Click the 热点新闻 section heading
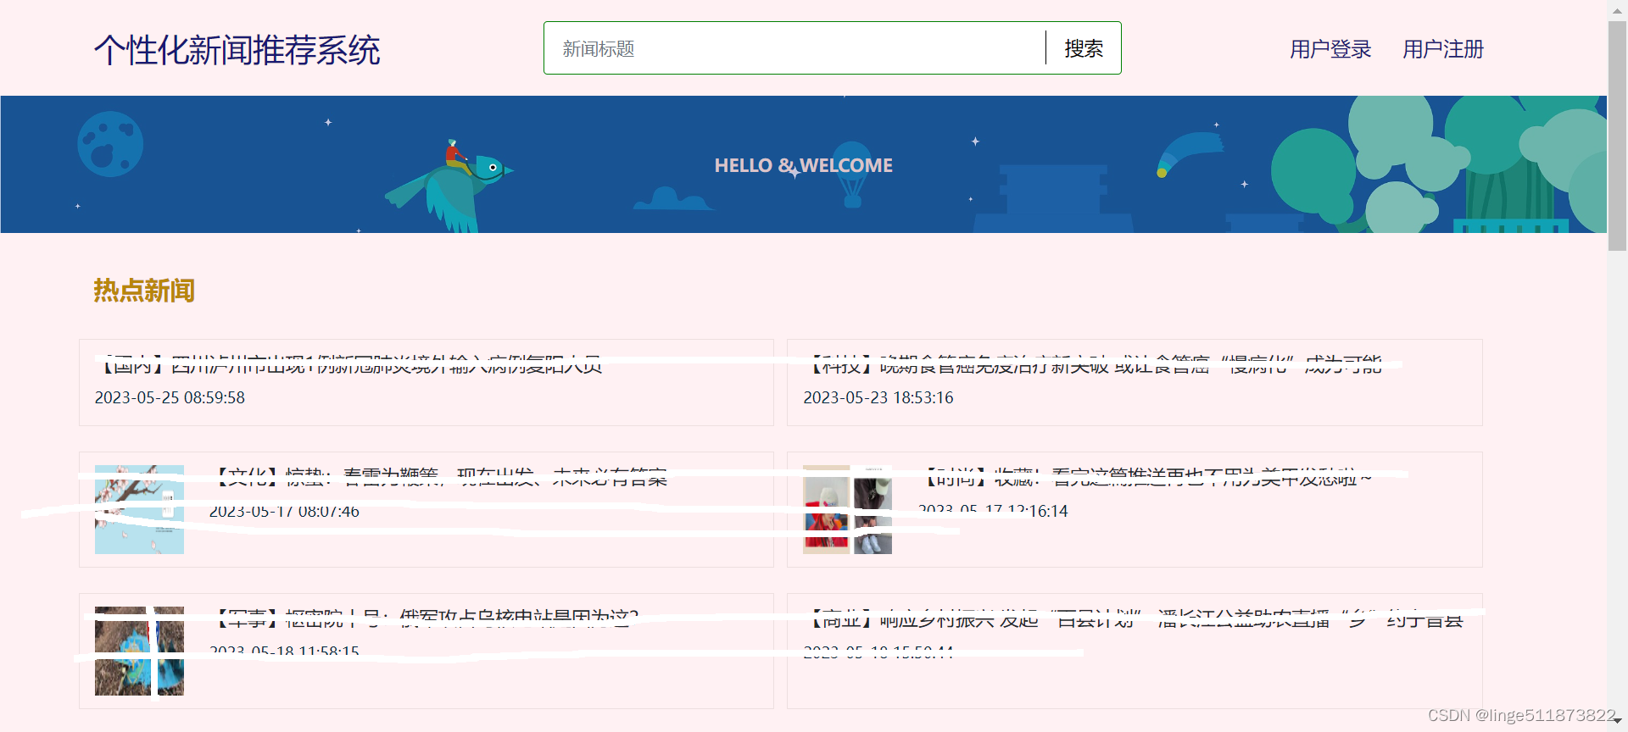This screenshot has height=732, width=1628. pyautogui.click(x=144, y=291)
